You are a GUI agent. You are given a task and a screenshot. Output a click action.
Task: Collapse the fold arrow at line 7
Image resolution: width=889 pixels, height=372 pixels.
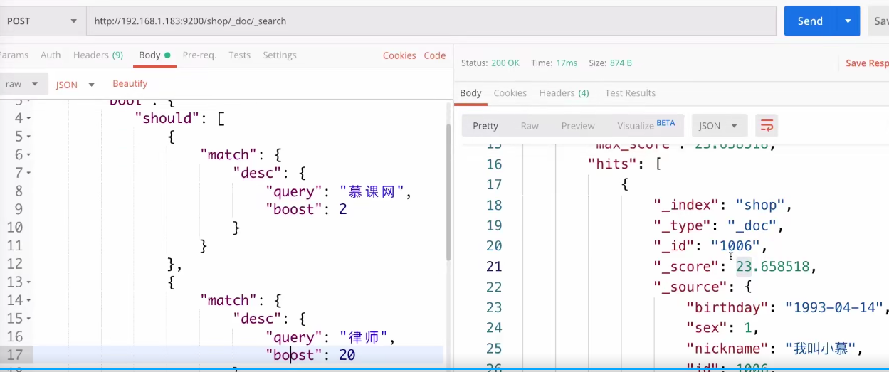pos(28,174)
